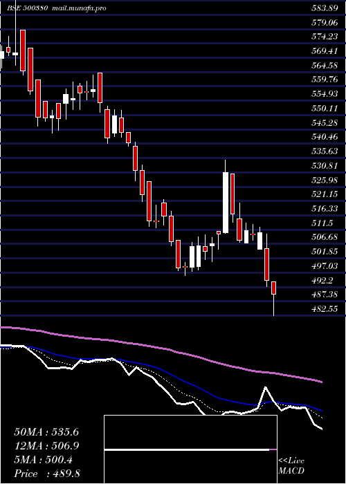Click the 550.11 price axis label
Screen dimensions: 346x484
click(324, 109)
